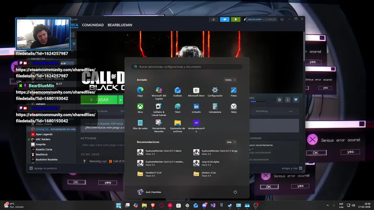Launch the Fotos app
This screenshot has width=374, height=210.
(234, 92)
